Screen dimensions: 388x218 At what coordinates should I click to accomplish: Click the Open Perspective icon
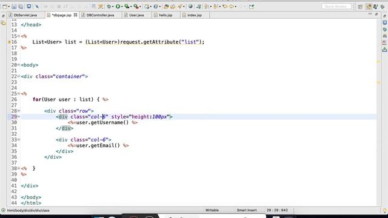pos(360,7)
